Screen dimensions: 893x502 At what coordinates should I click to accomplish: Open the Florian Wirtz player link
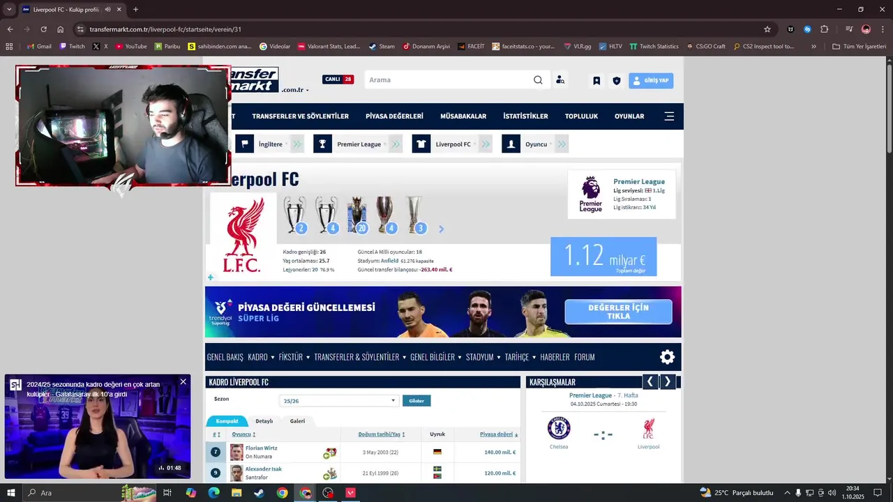pyautogui.click(x=262, y=448)
